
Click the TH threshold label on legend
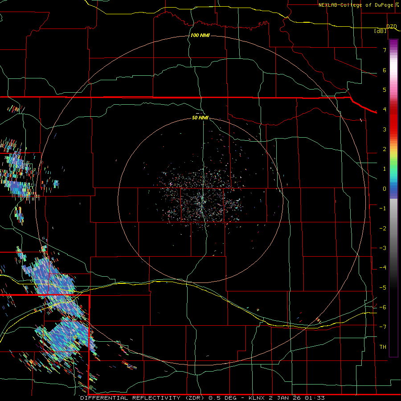[x=383, y=347]
